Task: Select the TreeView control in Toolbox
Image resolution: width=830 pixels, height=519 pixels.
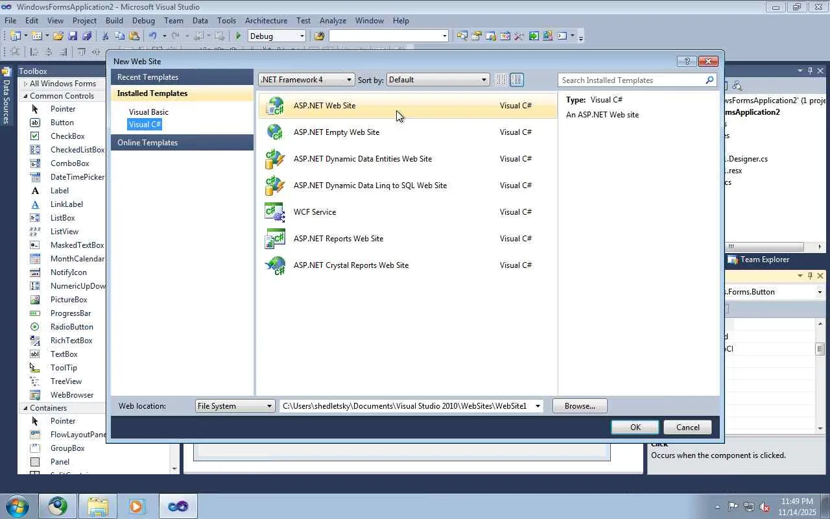Action: [66, 381]
